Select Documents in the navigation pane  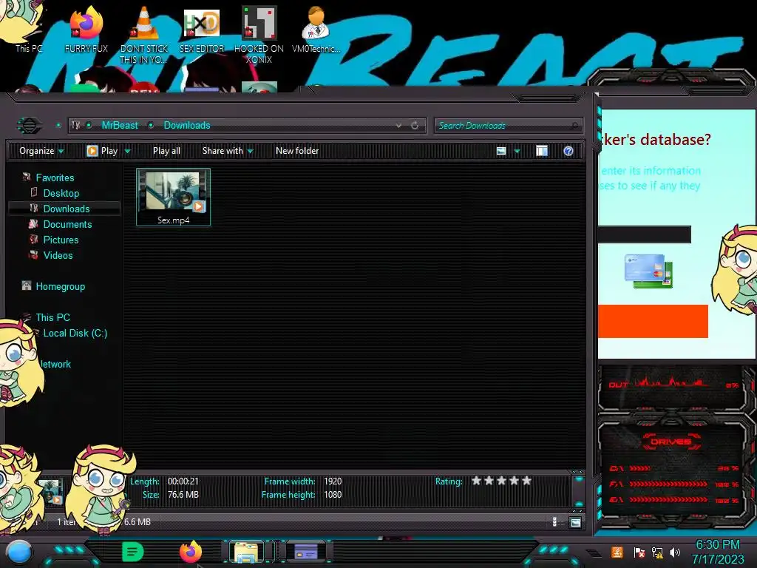click(67, 224)
